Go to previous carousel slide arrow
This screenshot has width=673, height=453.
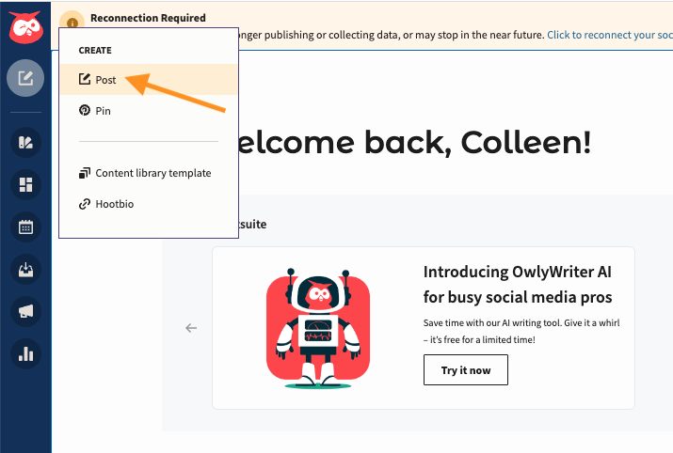point(191,328)
